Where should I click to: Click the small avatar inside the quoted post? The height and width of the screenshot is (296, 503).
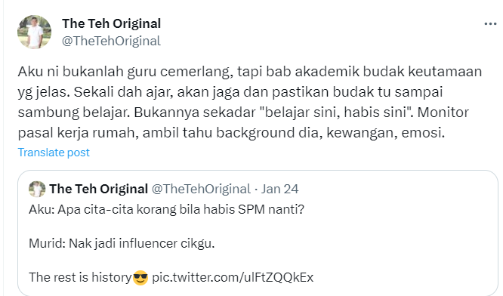(x=37, y=189)
